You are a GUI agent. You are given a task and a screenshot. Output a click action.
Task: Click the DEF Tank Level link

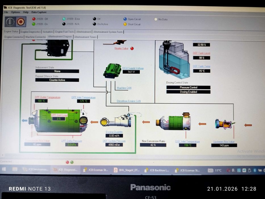(x=202, y=53)
